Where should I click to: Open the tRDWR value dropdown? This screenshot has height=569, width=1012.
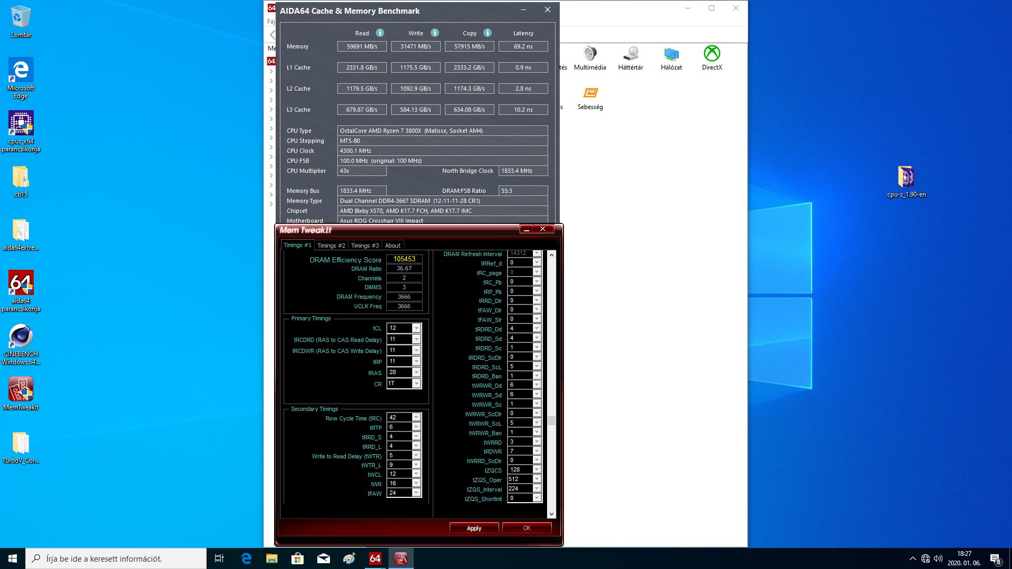click(x=537, y=451)
